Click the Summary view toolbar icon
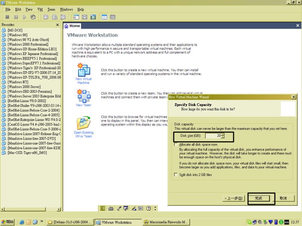The image size is (302, 226). click(x=104, y=17)
